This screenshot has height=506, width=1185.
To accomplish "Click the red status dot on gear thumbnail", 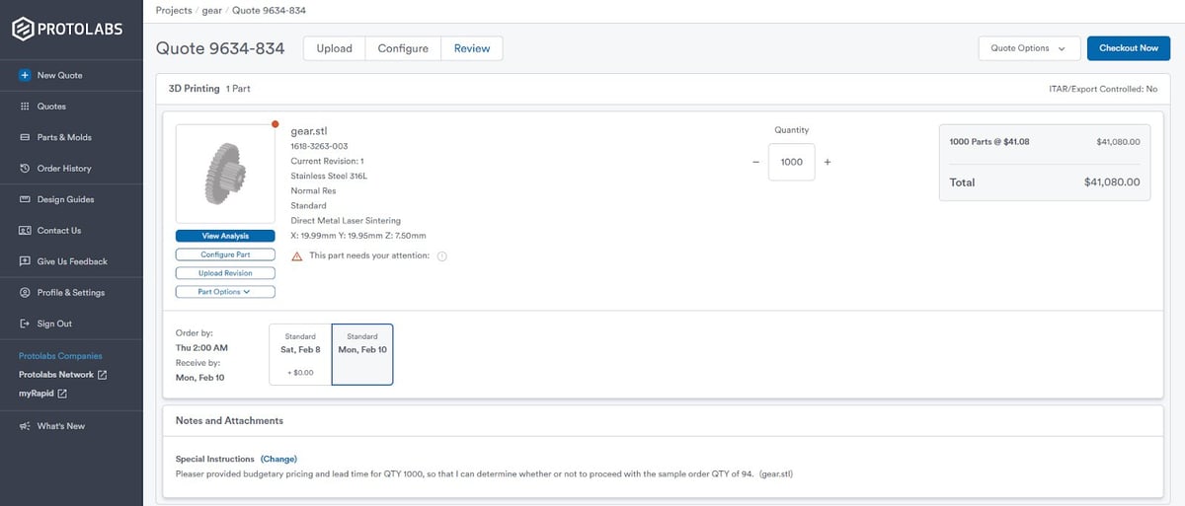I will point(275,124).
